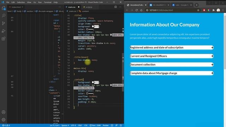Open the Run menu

pos(40,2)
